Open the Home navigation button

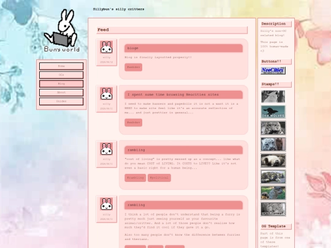[x=61, y=66]
